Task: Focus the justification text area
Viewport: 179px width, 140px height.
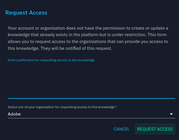Action: pos(91,80)
